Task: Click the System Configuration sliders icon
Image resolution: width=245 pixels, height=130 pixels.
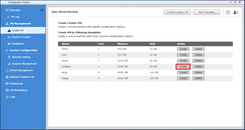Action: (x=7, y=50)
